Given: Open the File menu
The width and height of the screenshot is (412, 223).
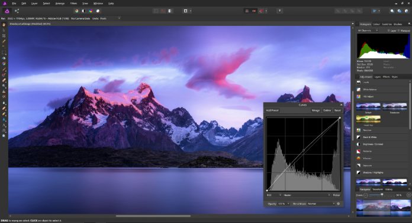Looking at the screenshot, I should [x=14, y=4].
